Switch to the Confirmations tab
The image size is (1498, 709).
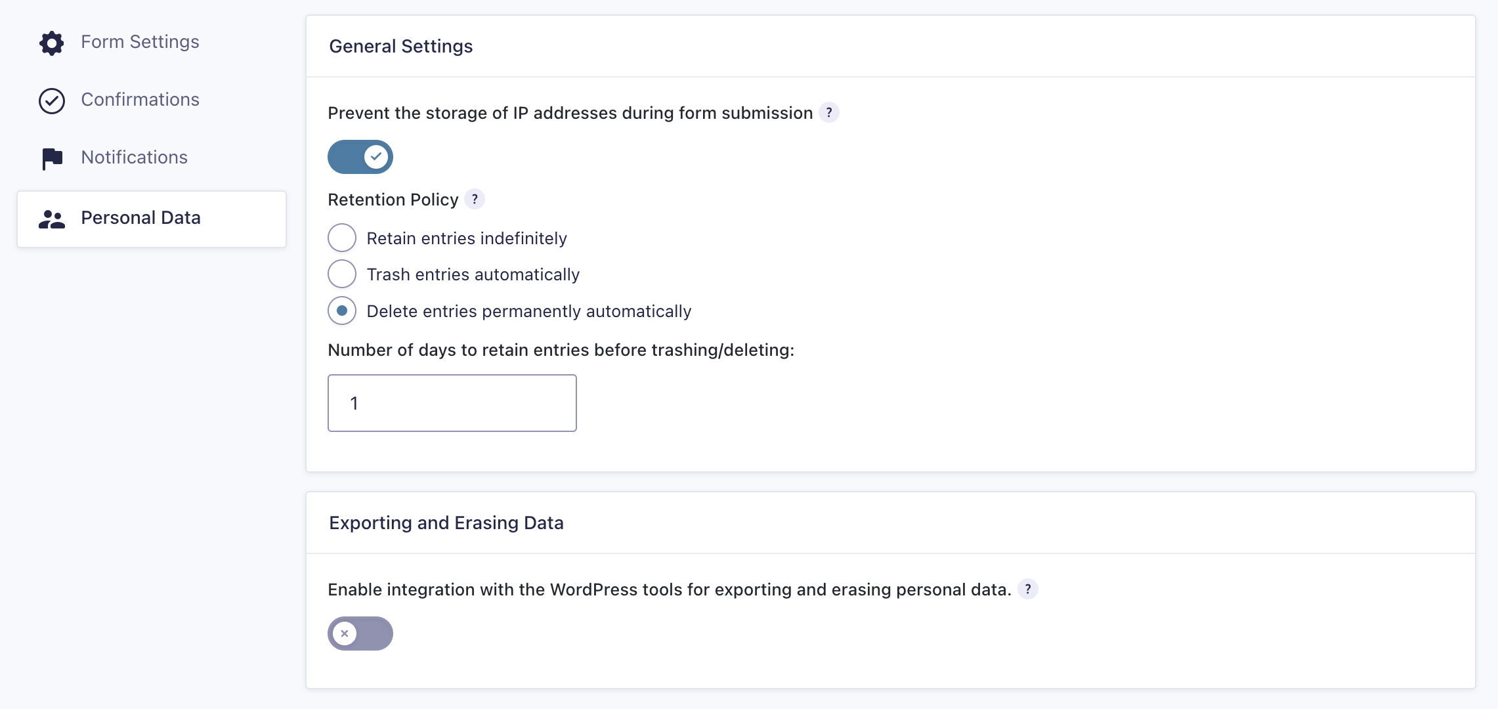coord(140,100)
